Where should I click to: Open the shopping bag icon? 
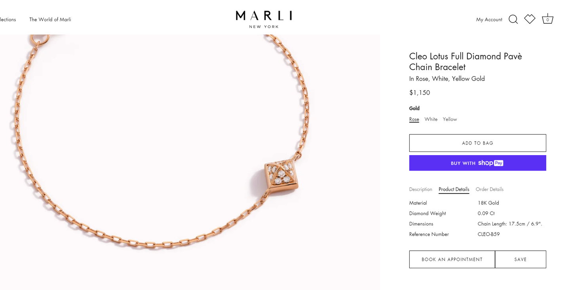pyautogui.click(x=547, y=19)
